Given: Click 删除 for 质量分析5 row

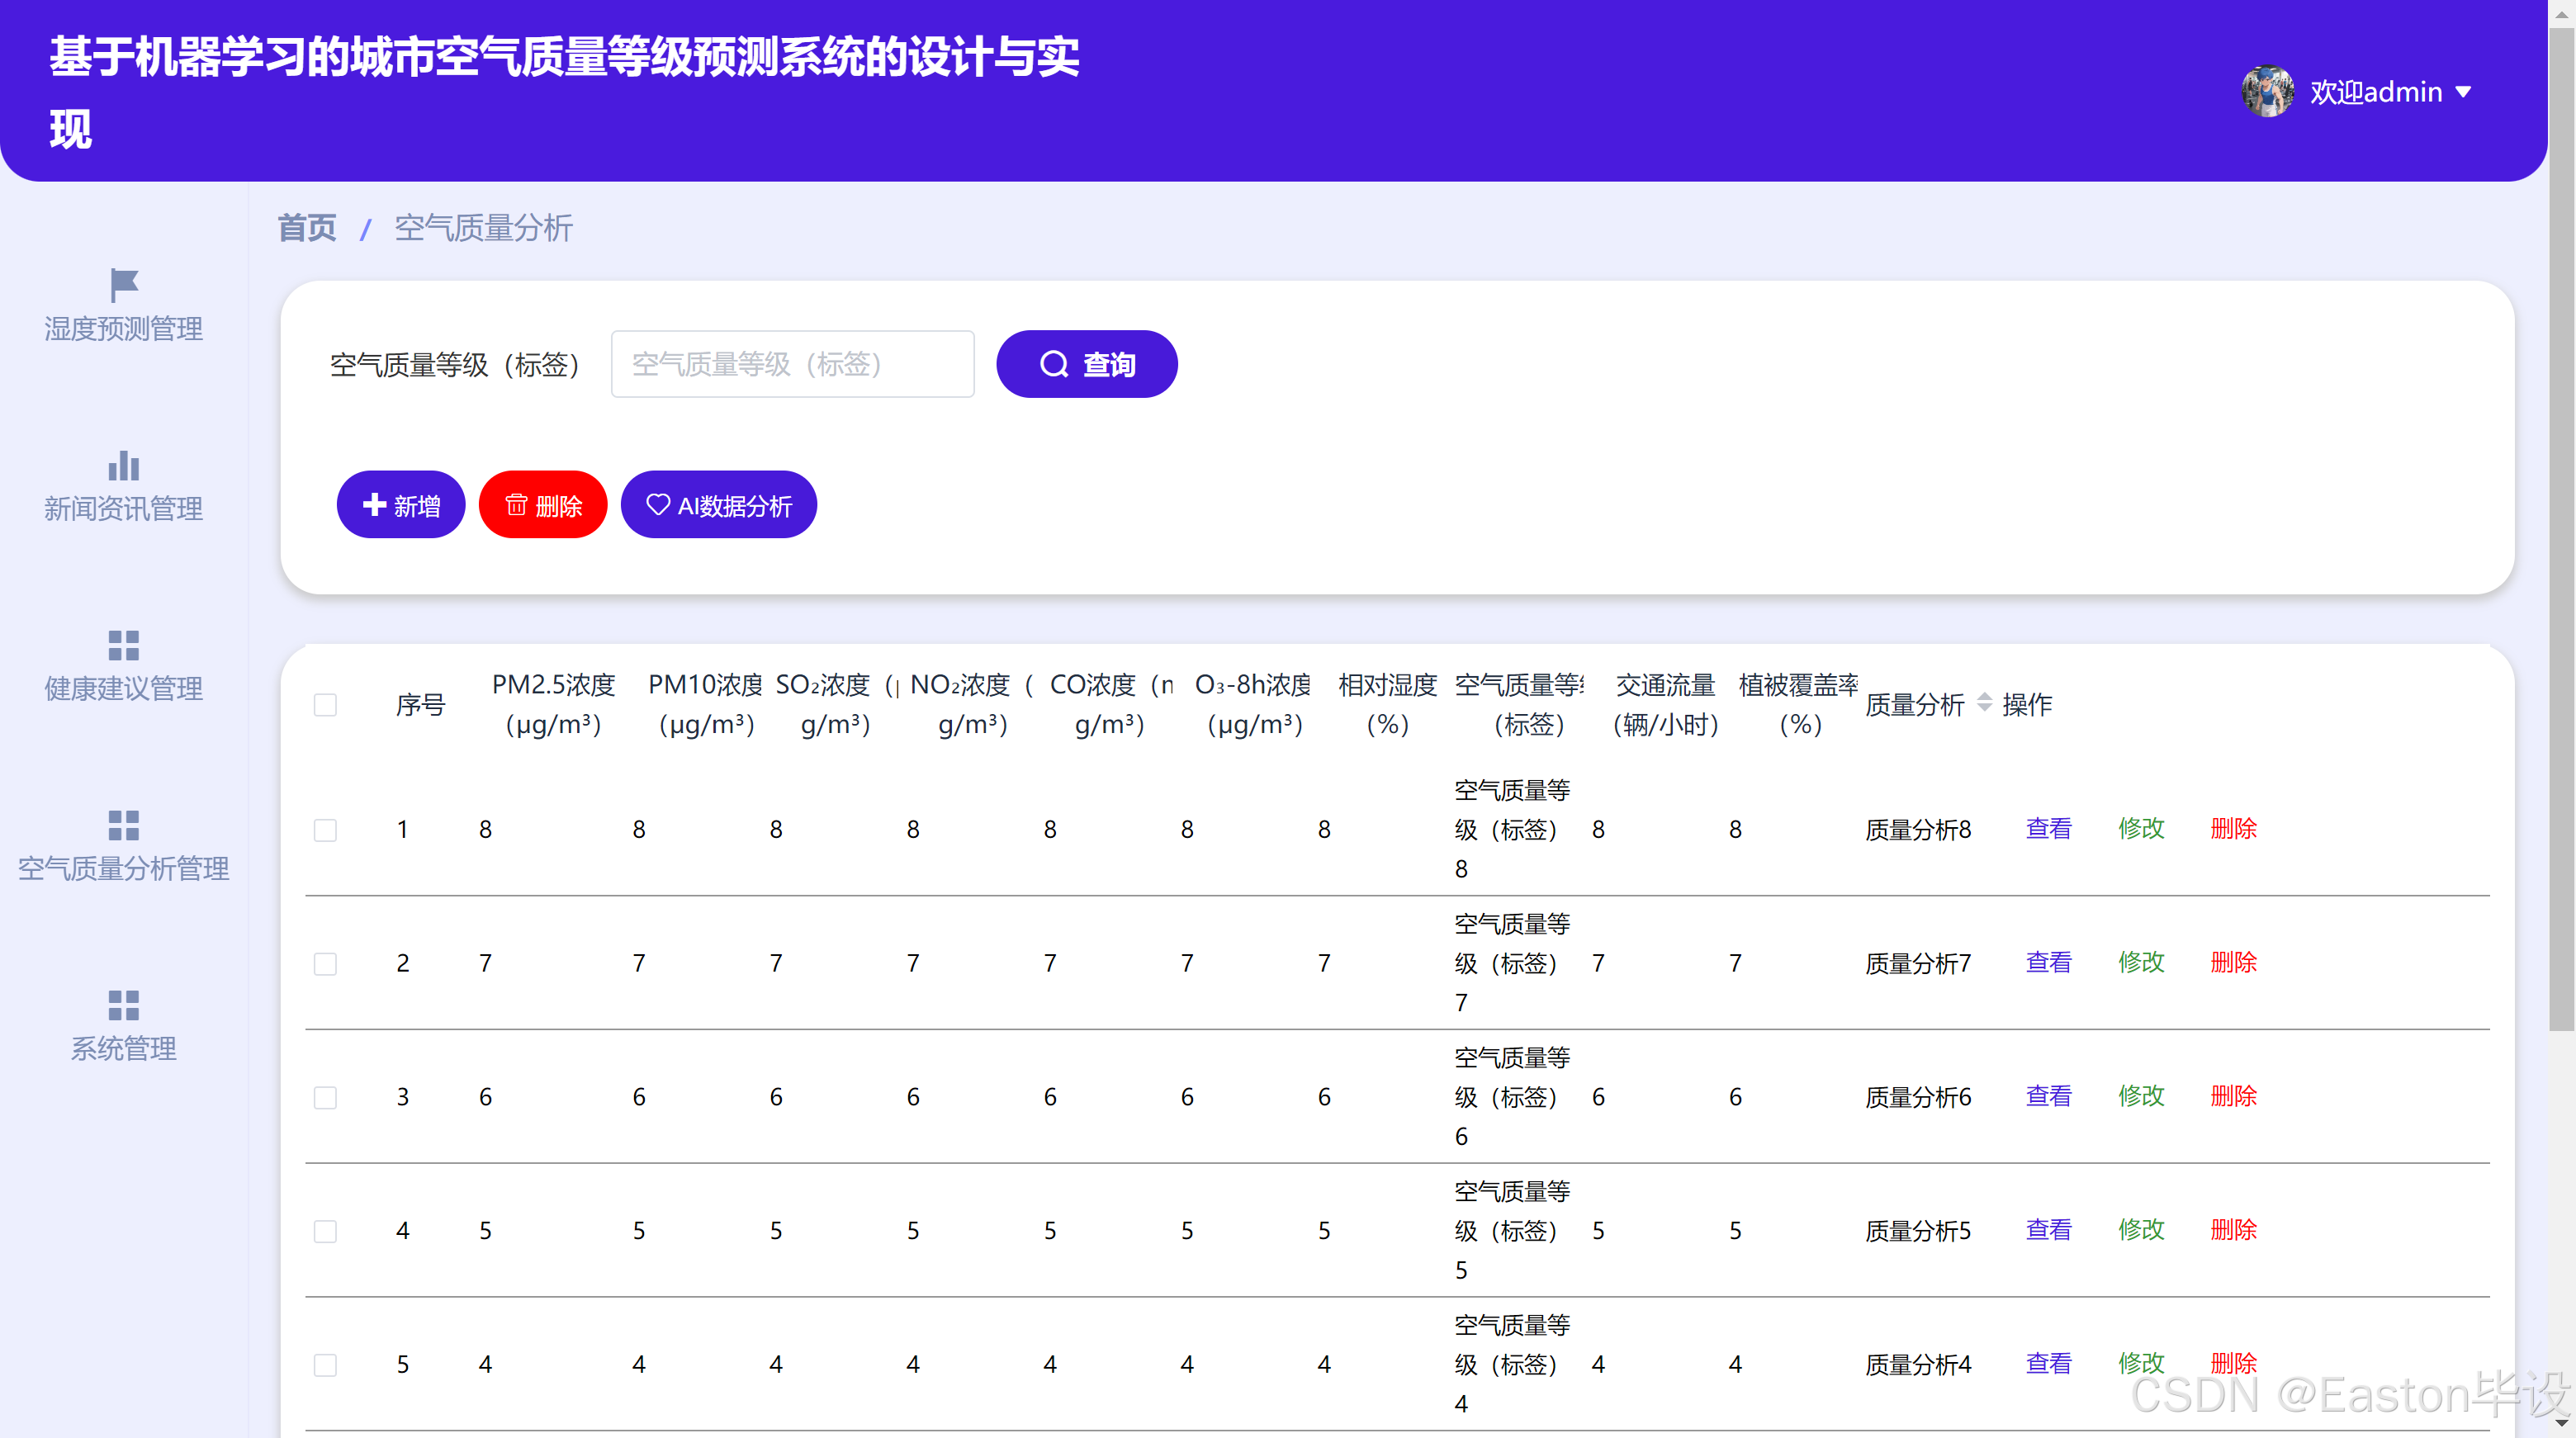Looking at the screenshot, I should pos(2233,1230).
